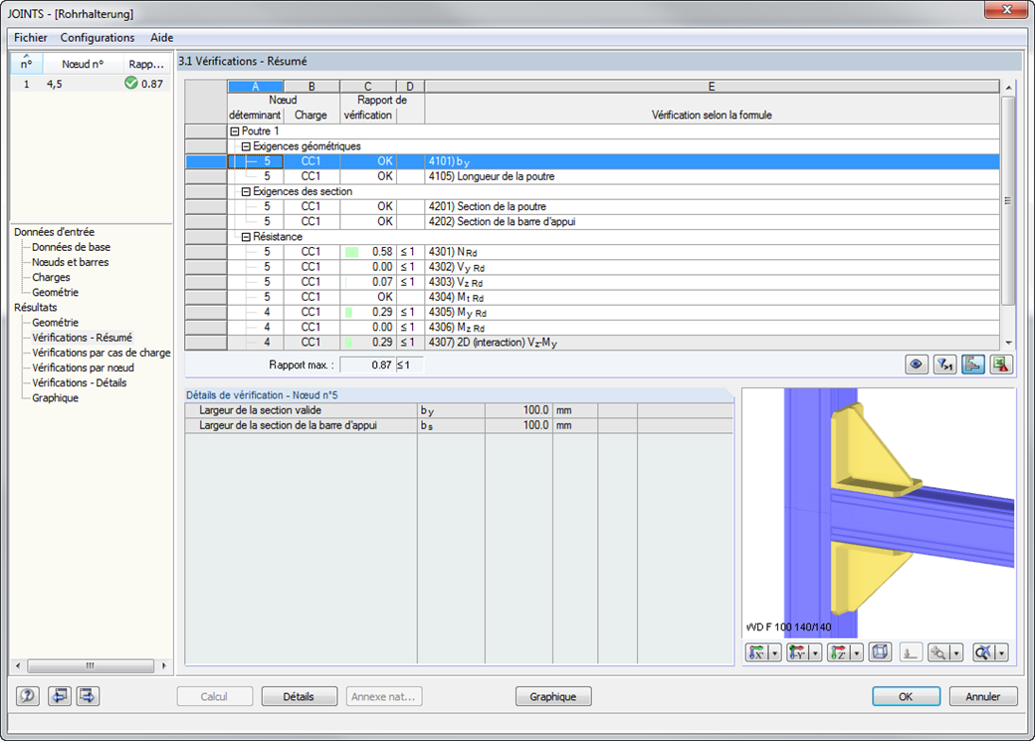Set view opposite to the Y' axis
The height and width of the screenshot is (741, 1035).
(797, 653)
